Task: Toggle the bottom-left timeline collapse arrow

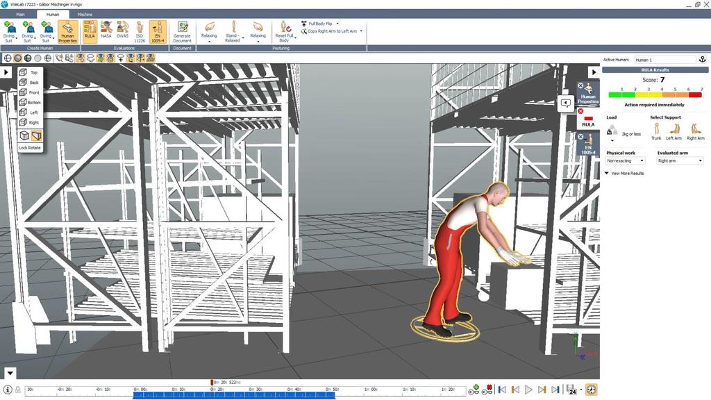Action: (x=10, y=373)
